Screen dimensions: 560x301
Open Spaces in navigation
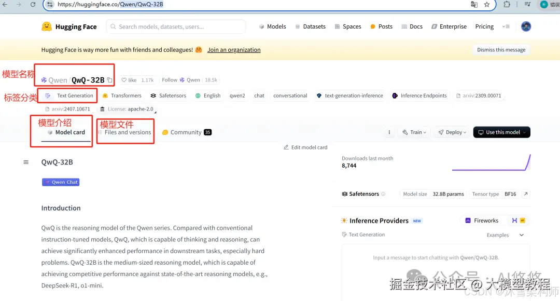point(348,26)
